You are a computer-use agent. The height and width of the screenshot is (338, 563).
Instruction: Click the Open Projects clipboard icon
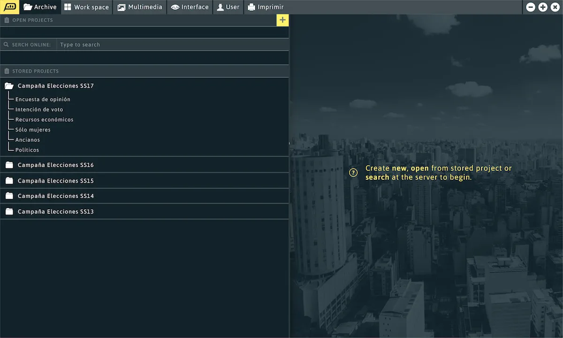click(7, 20)
